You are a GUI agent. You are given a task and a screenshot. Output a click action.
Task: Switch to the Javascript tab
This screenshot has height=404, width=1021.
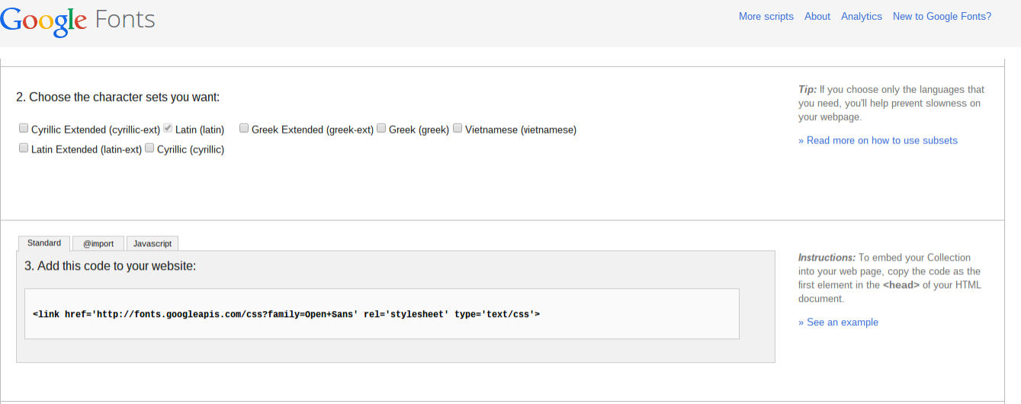(153, 244)
